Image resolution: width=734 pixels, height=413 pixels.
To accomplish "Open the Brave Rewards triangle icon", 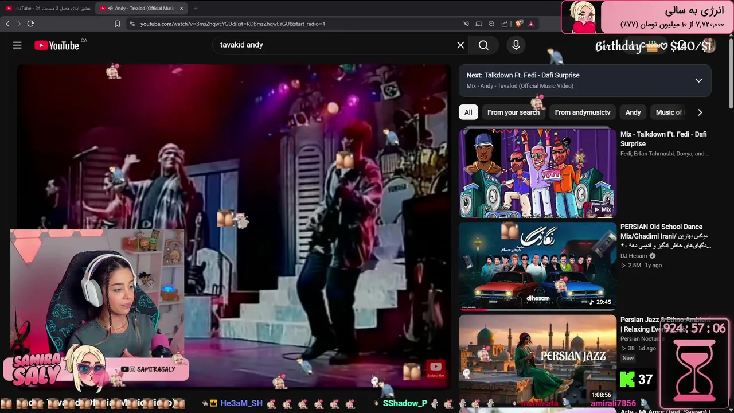I will click(531, 24).
